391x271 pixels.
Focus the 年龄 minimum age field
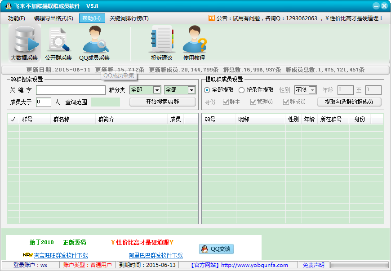pos(345,90)
